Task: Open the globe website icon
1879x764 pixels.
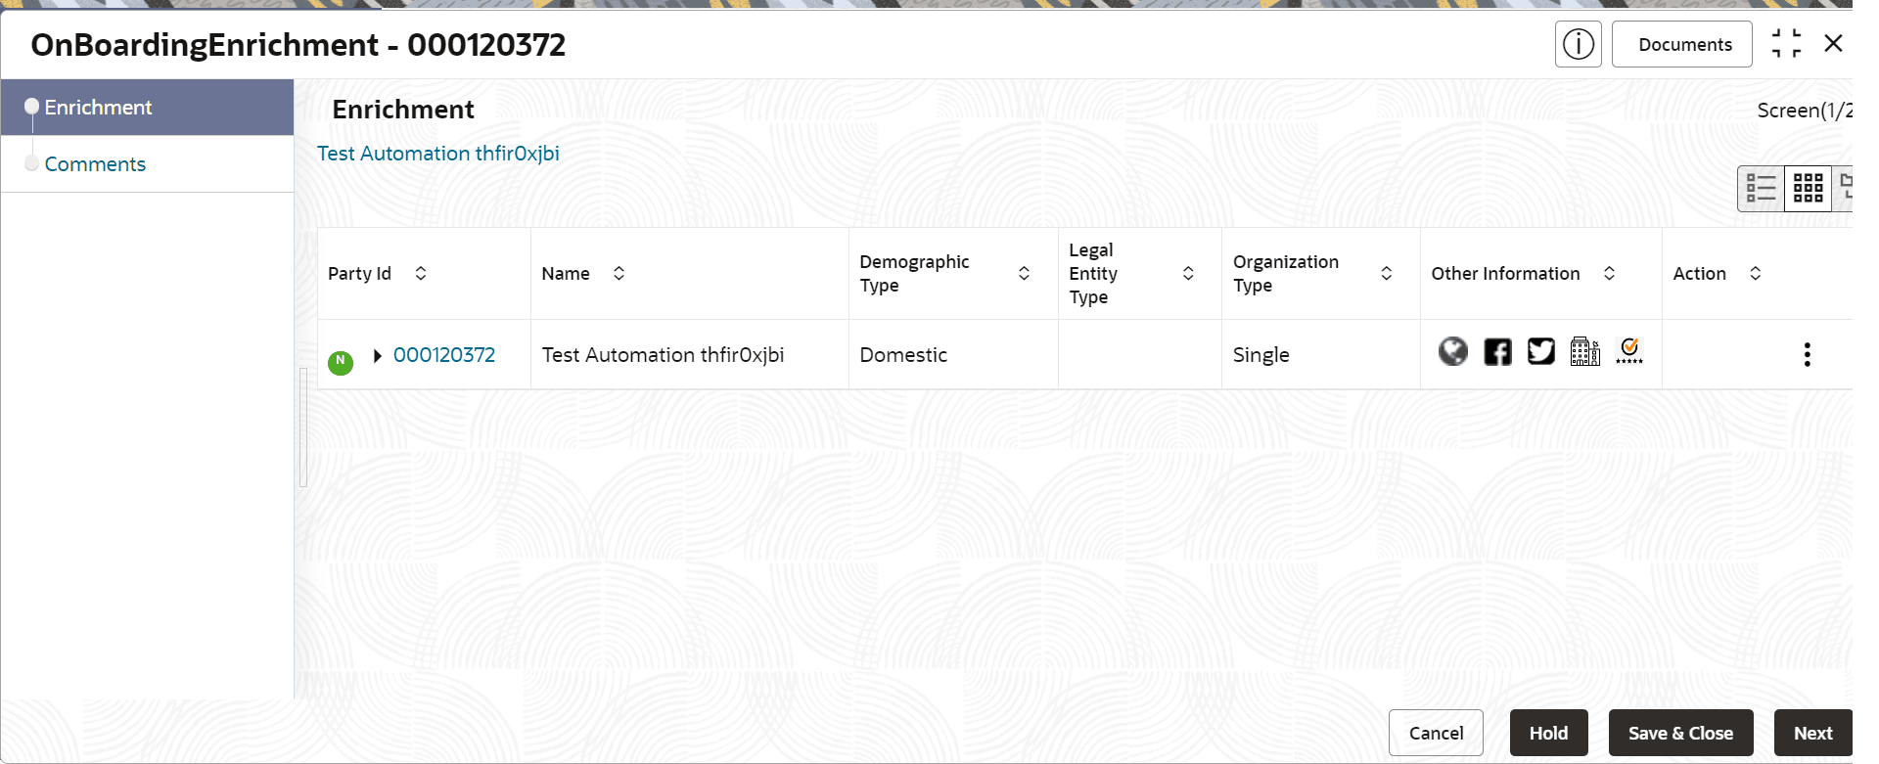Action: click(x=1453, y=351)
